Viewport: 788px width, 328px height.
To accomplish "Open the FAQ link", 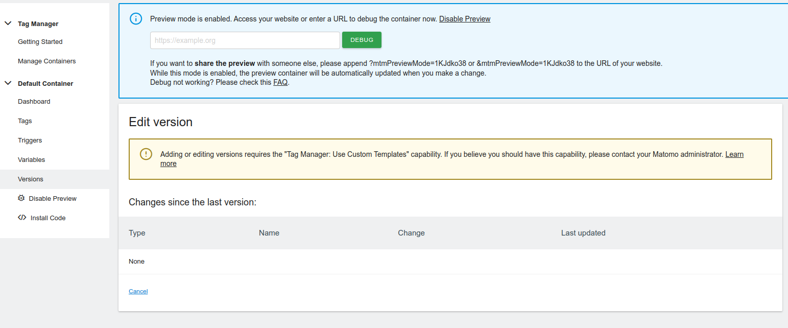I will tap(280, 82).
